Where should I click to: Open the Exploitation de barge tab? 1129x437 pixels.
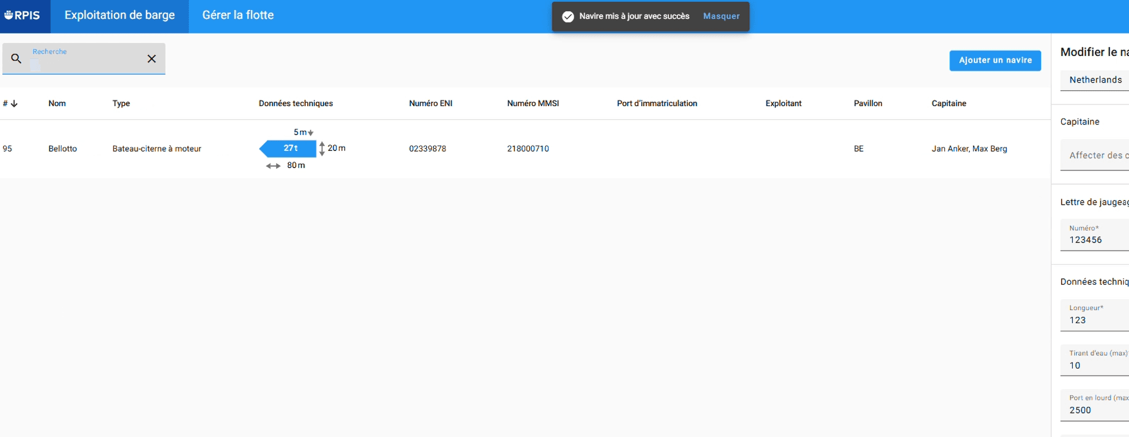point(120,15)
